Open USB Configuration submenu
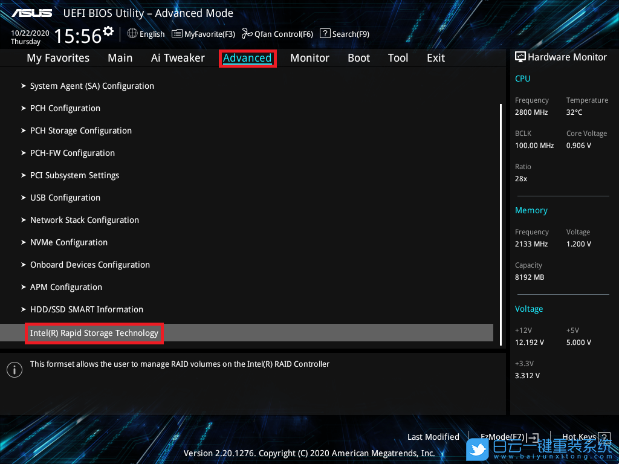The width and height of the screenshot is (619, 464). (65, 198)
